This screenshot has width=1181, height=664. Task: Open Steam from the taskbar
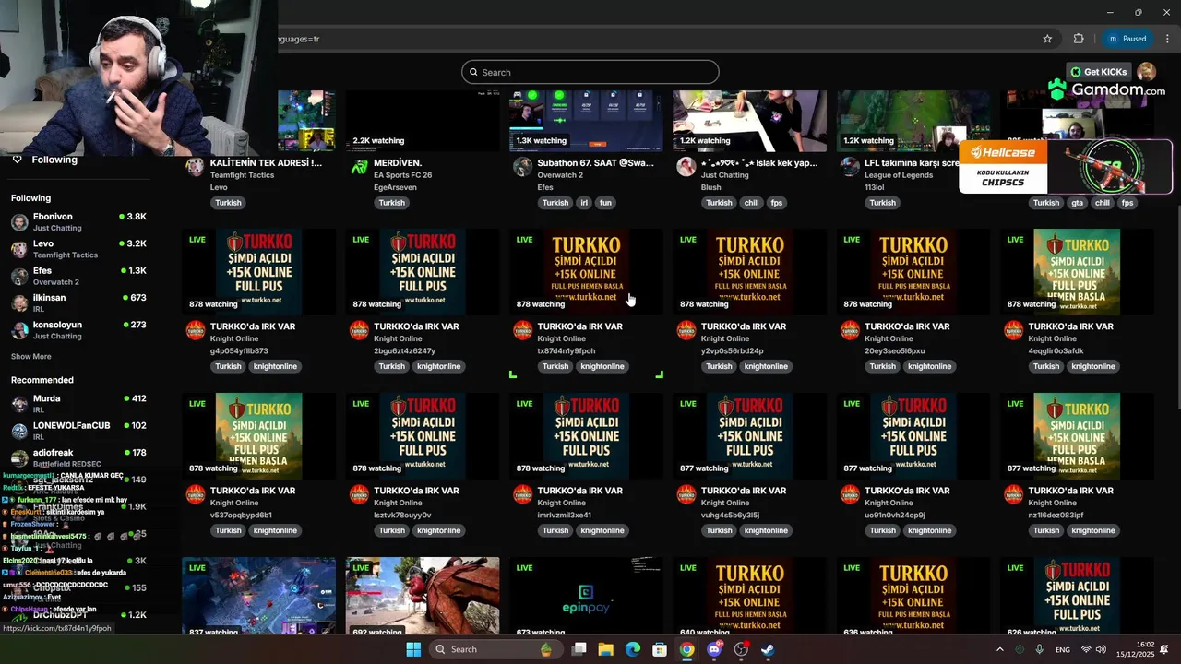pyautogui.click(x=768, y=649)
